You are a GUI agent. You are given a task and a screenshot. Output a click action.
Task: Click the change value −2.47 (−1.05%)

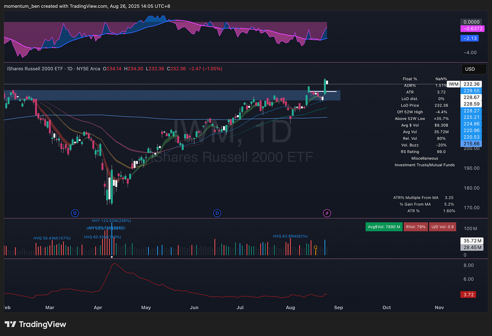click(205, 69)
